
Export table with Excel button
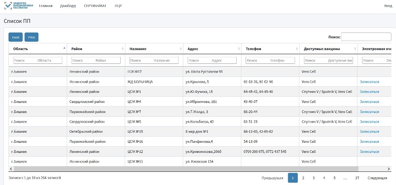[15, 37]
